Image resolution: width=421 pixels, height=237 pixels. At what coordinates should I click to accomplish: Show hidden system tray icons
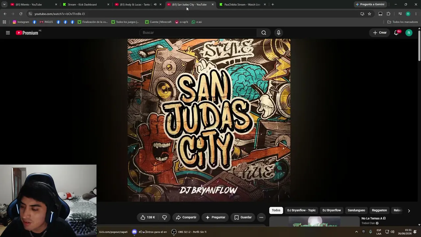(x=356, y=232)
